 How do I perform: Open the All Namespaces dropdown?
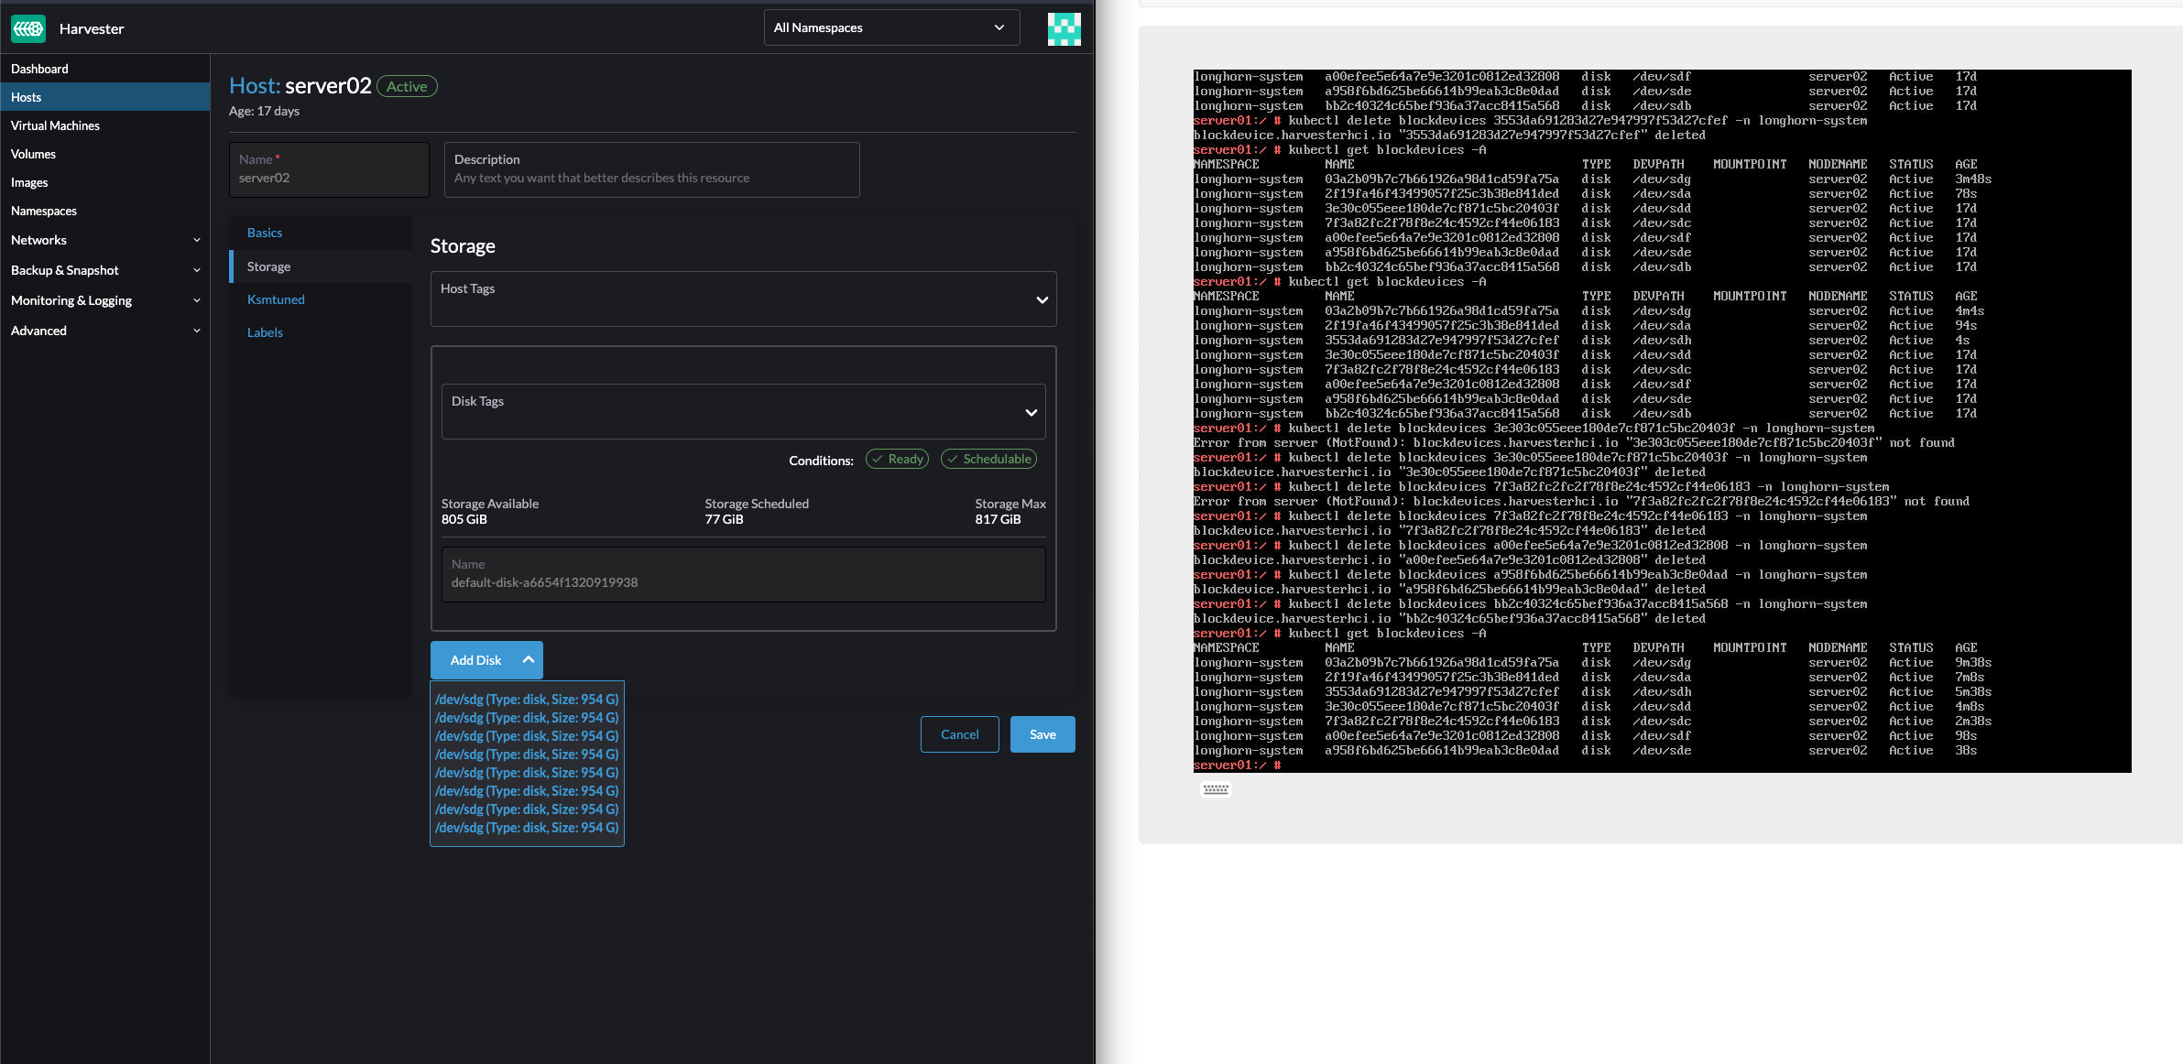890,27
